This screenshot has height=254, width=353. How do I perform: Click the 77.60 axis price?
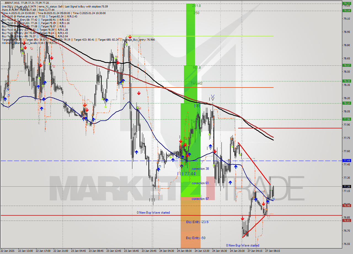(347, 151)
